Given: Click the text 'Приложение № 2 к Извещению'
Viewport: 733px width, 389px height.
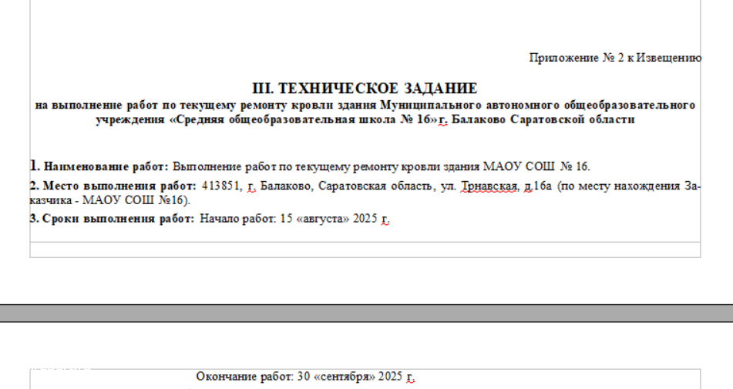Looking at the screenshot, I should tap(615, 58).
